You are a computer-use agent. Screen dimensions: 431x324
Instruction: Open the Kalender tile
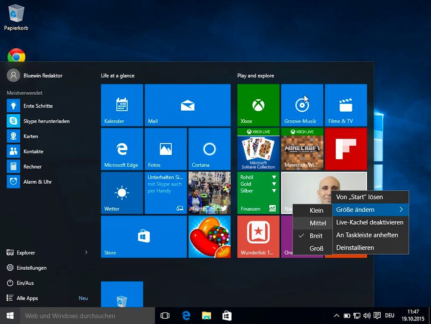coord(122,105)
